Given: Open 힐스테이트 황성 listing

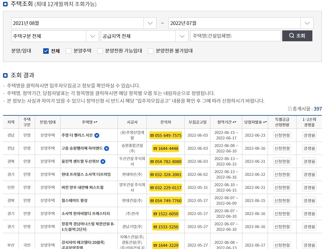Looking at the screenshot, I should point(75,200).
